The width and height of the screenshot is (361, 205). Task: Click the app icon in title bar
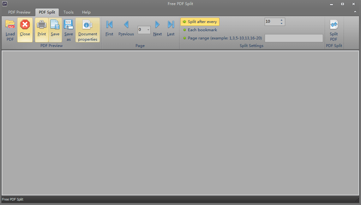click(5, 4)
